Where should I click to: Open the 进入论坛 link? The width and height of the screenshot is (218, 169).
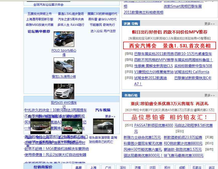97,31
